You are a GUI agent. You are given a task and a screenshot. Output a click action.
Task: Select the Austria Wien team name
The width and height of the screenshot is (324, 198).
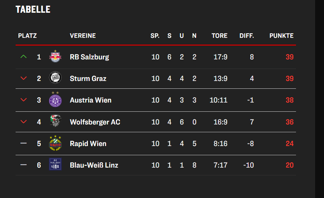coord(90,100)
